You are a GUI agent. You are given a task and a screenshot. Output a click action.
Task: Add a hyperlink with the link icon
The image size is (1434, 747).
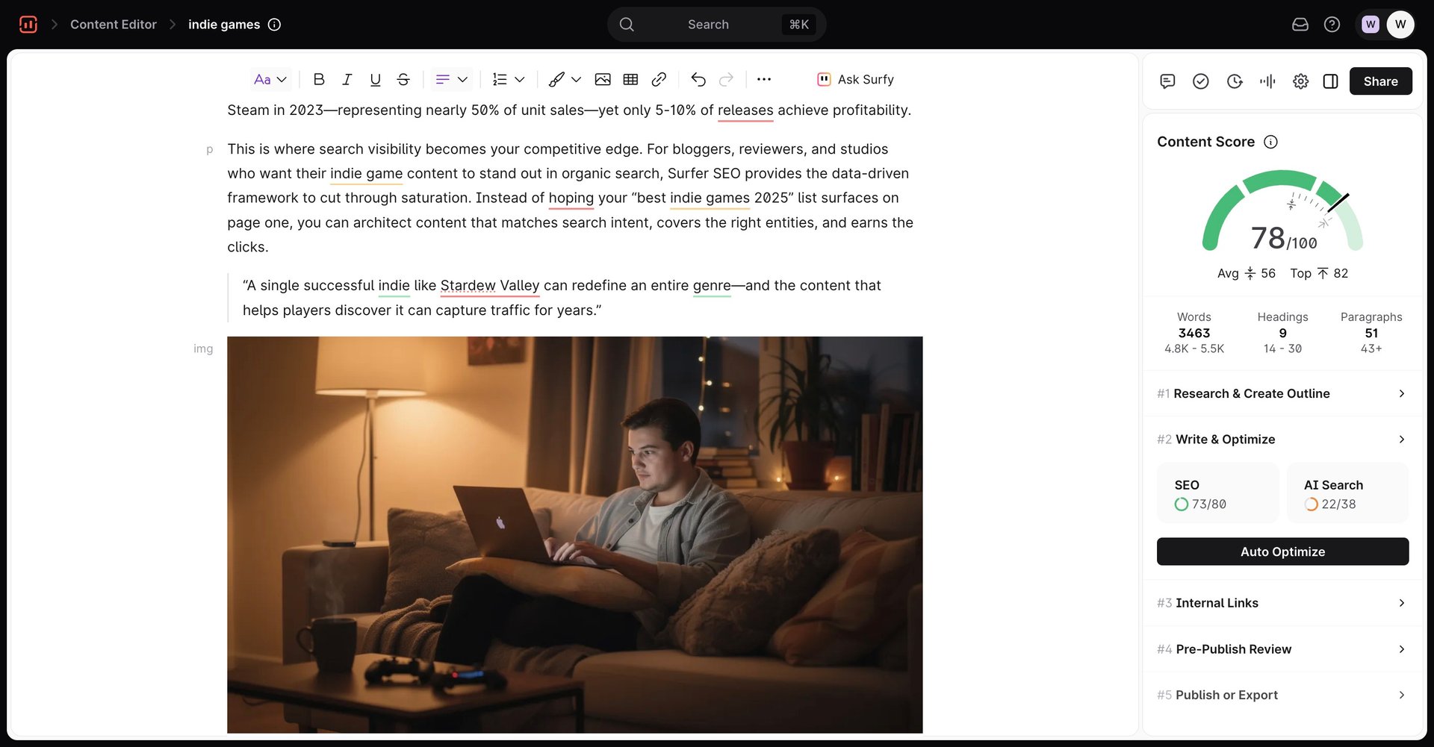click(659, 79)
